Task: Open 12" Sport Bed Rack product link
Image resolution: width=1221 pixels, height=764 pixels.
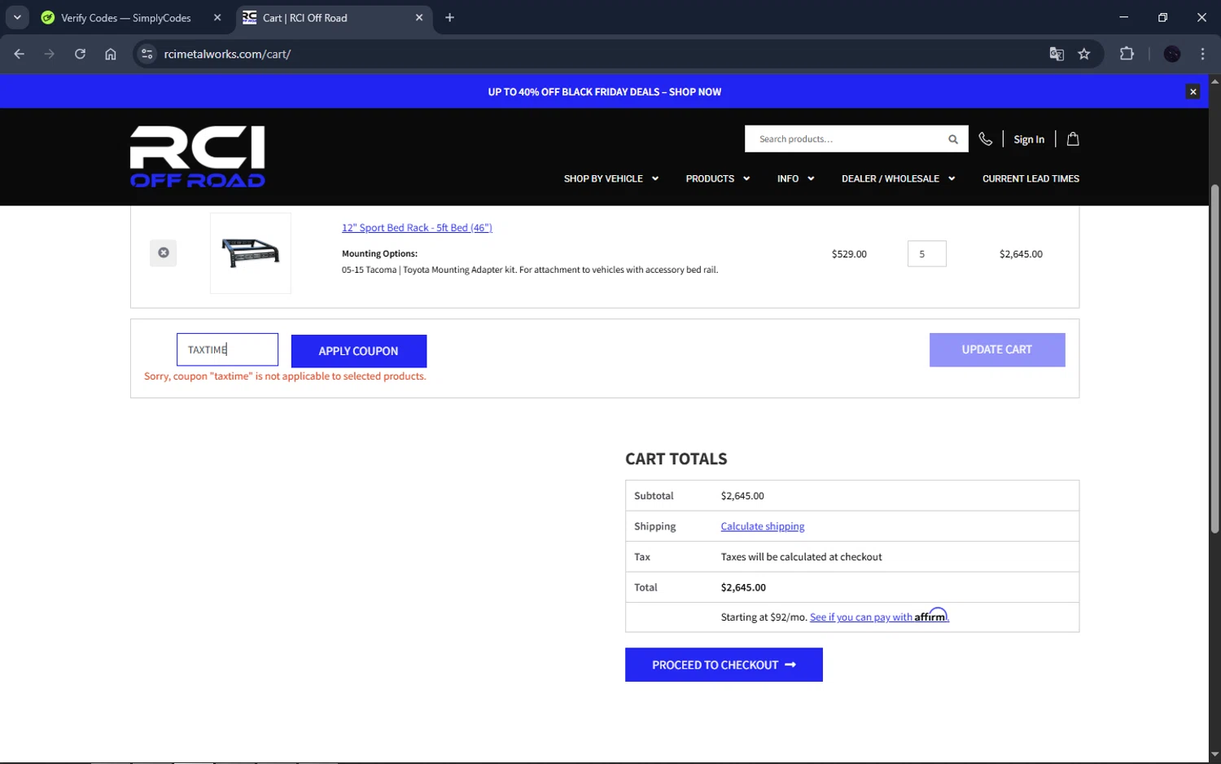Action: point(417,228)
